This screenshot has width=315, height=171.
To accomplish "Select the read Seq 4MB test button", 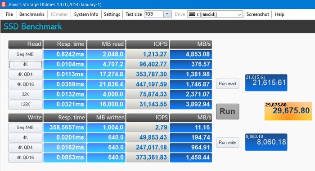I will 25,54.
